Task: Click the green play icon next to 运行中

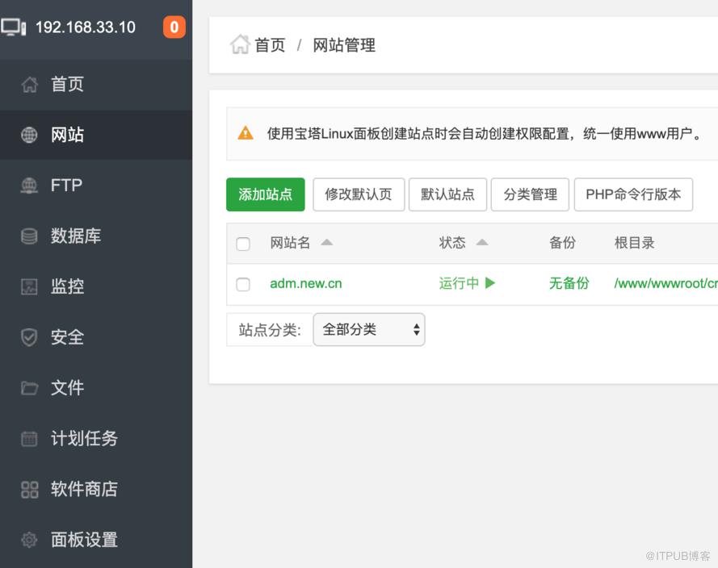Action: pyautogui.click(x=490, y=282)
